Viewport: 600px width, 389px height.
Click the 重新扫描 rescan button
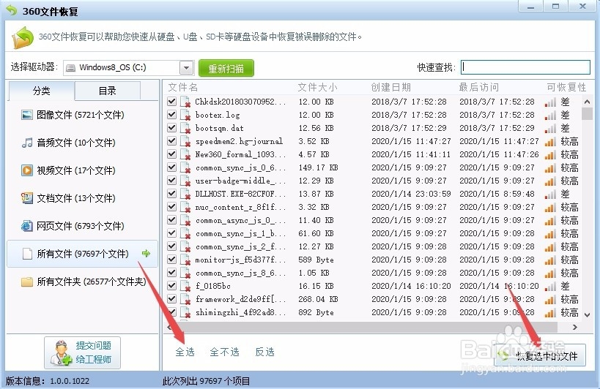coord(226,68)
